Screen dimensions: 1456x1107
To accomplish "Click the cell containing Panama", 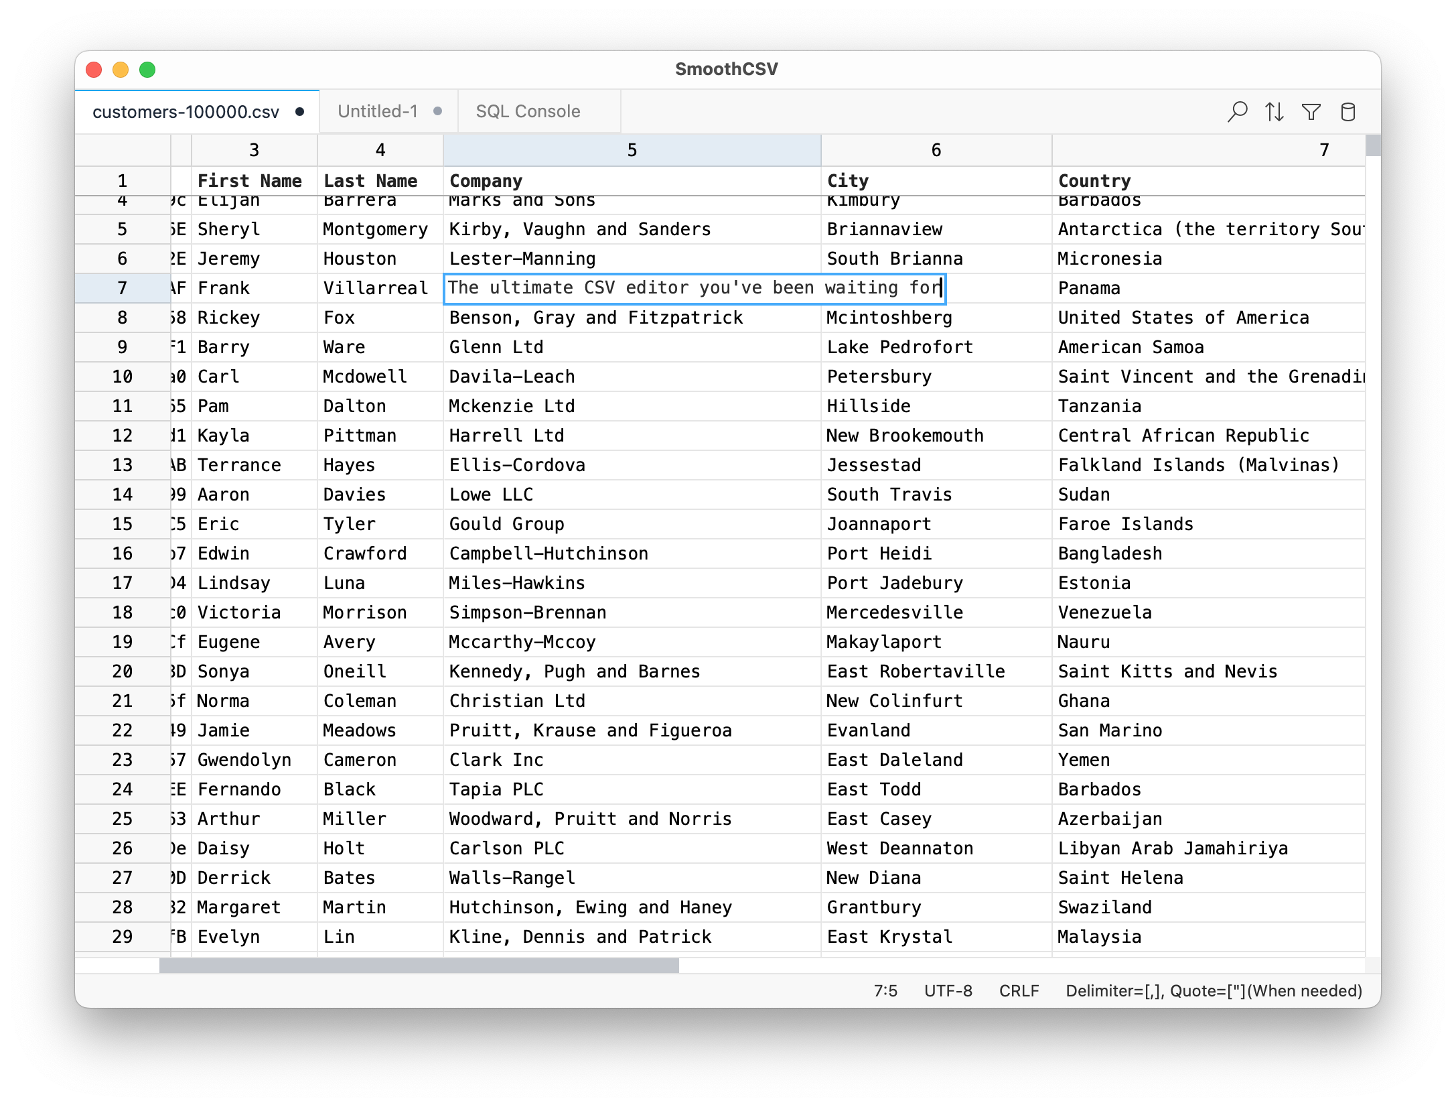I will 1090,288.
